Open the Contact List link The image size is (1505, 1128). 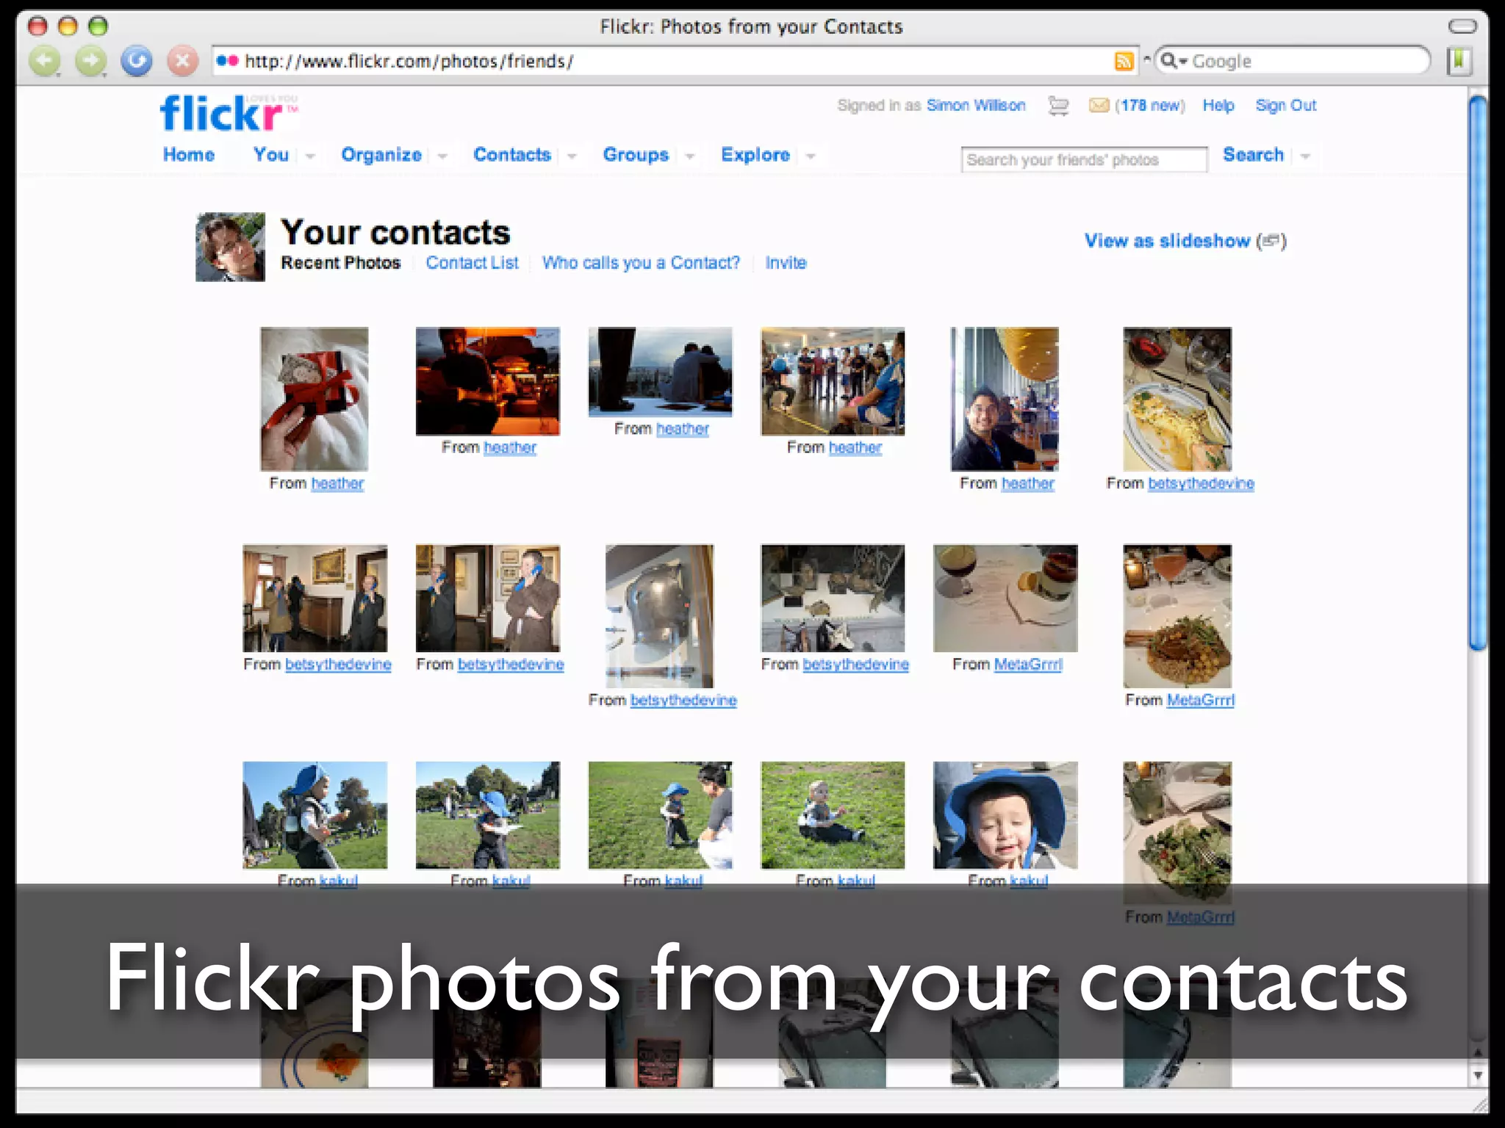point(473,263)
